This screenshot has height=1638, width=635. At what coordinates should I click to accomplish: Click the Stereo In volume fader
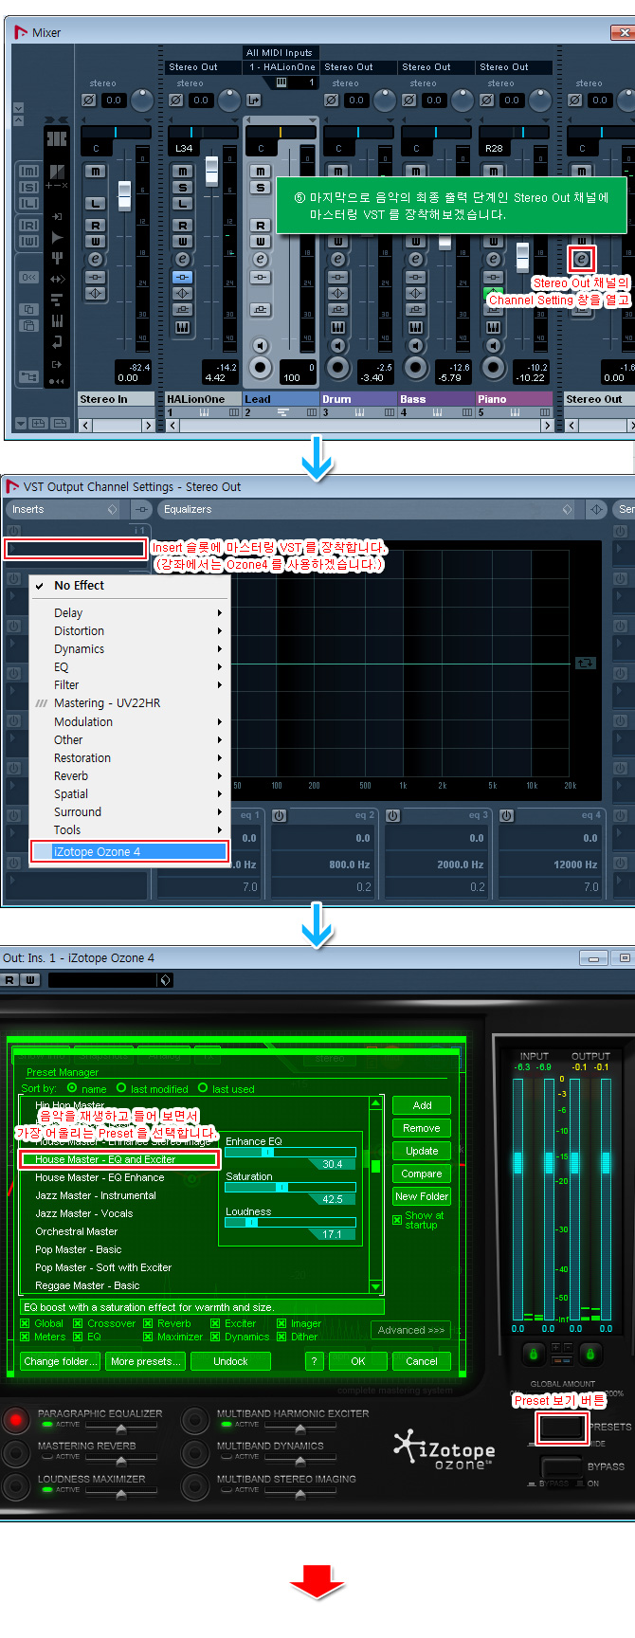click(124, 195)
